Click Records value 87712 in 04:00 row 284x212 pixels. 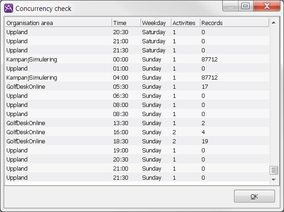pyautogui.click(x=210, y=78)
